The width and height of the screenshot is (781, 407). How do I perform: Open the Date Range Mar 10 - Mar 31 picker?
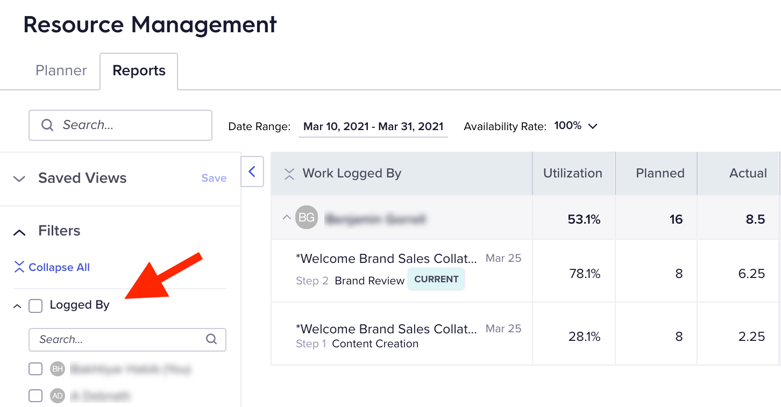pyautogui.click(x=373, y=126)
